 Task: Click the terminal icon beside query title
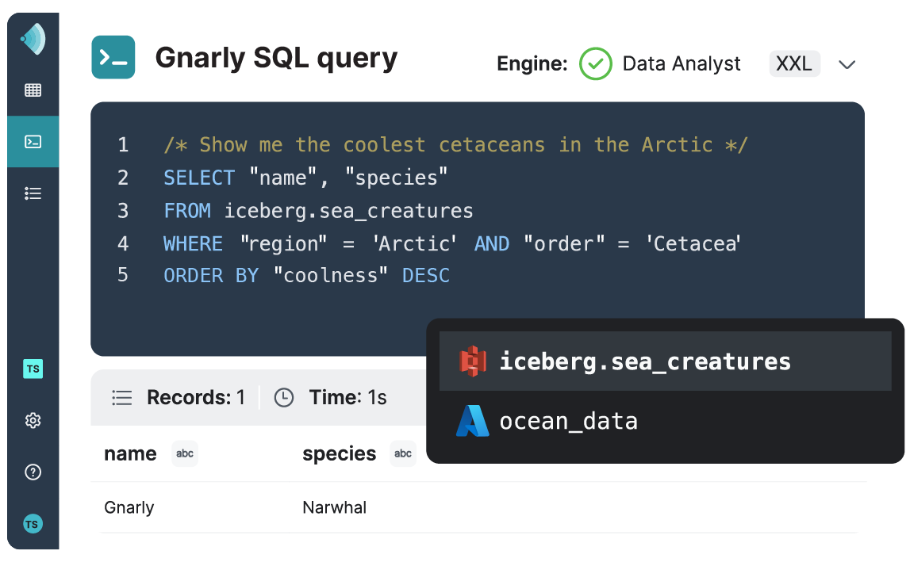[x=113, y=58]
